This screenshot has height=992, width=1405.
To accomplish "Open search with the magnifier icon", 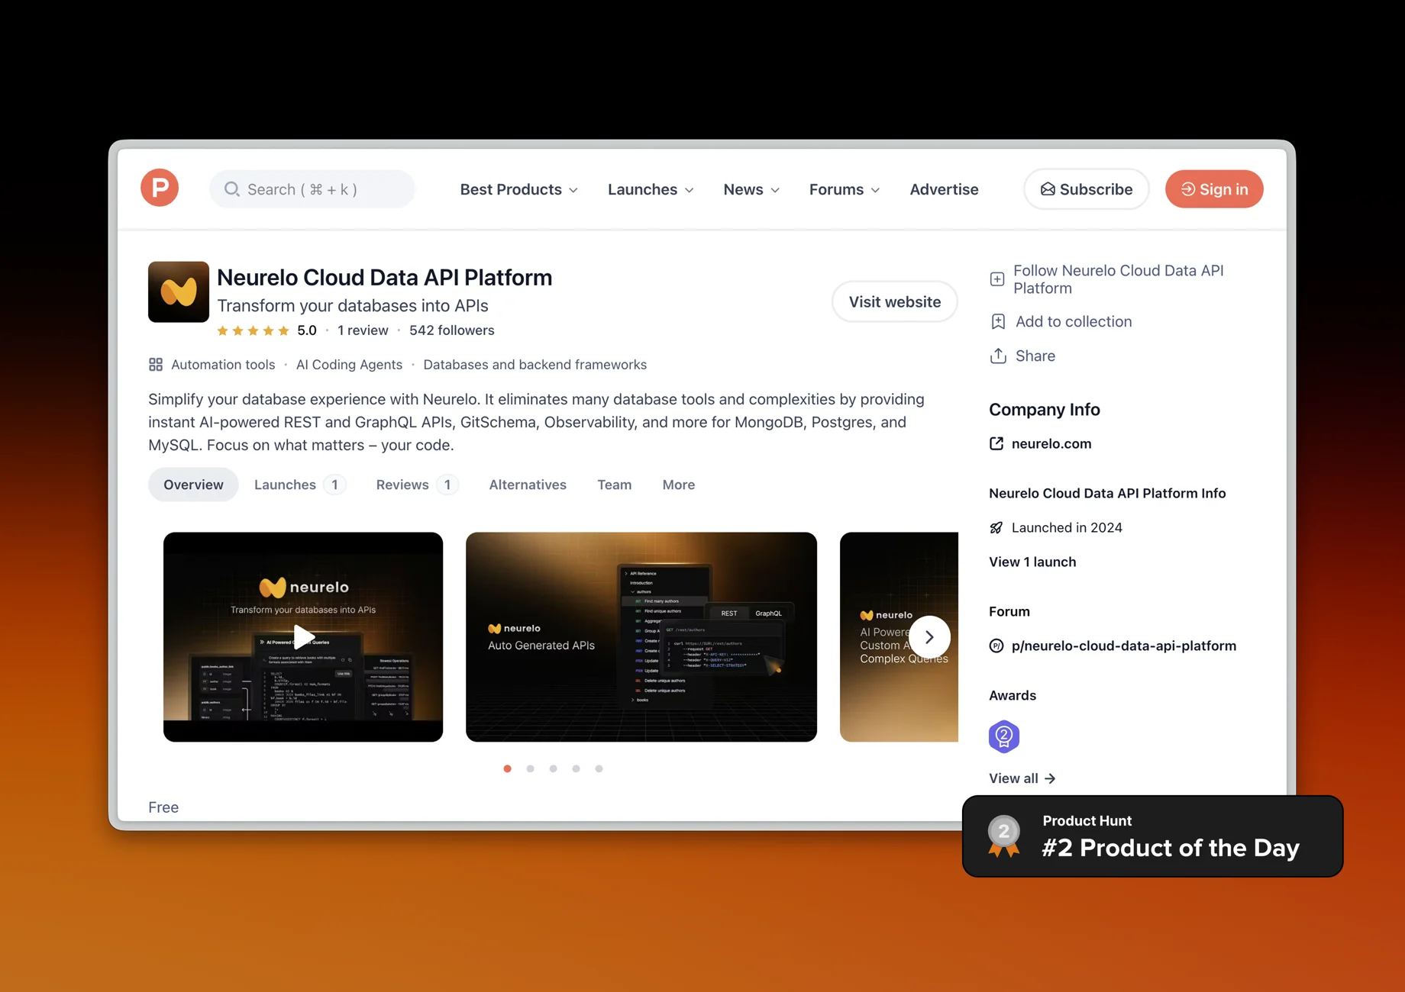I will click(x=231, y=188).
